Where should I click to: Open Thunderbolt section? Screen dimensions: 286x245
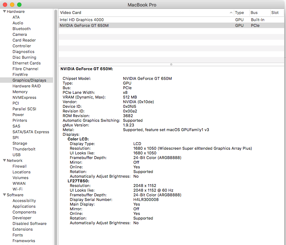[24, 149]
